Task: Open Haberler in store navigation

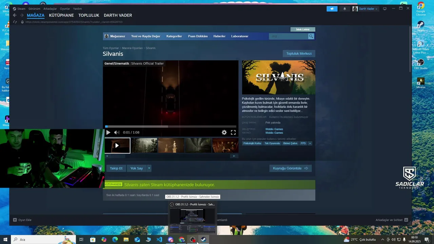Action: [x=219, y=36]
